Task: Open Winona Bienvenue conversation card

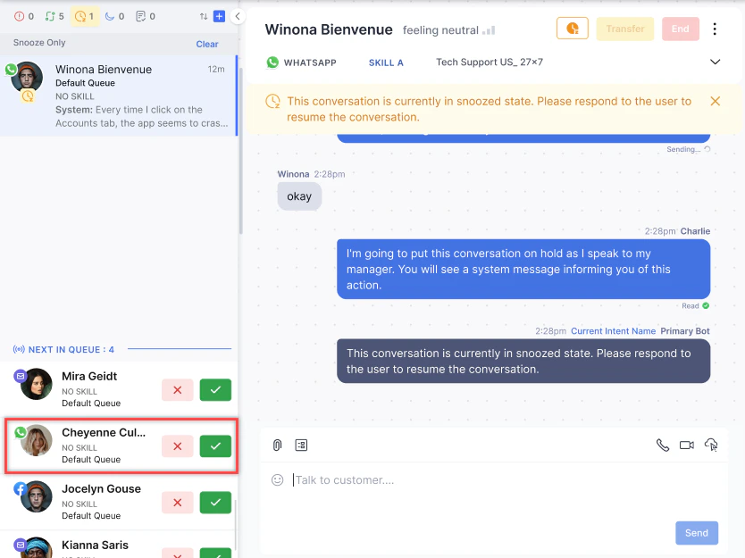Action: 118,96
